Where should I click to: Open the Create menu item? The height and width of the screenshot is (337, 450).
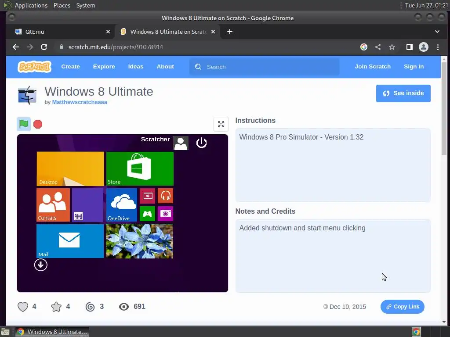click(70, 67)
